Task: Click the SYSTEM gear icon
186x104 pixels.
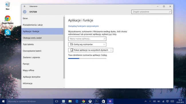Action: pos(25,12)
